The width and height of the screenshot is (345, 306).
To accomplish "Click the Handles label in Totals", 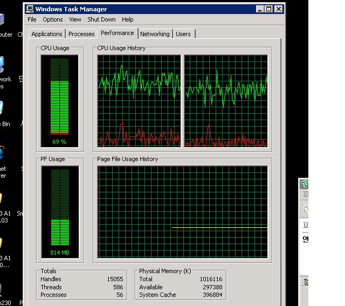I will pos(51,279).
